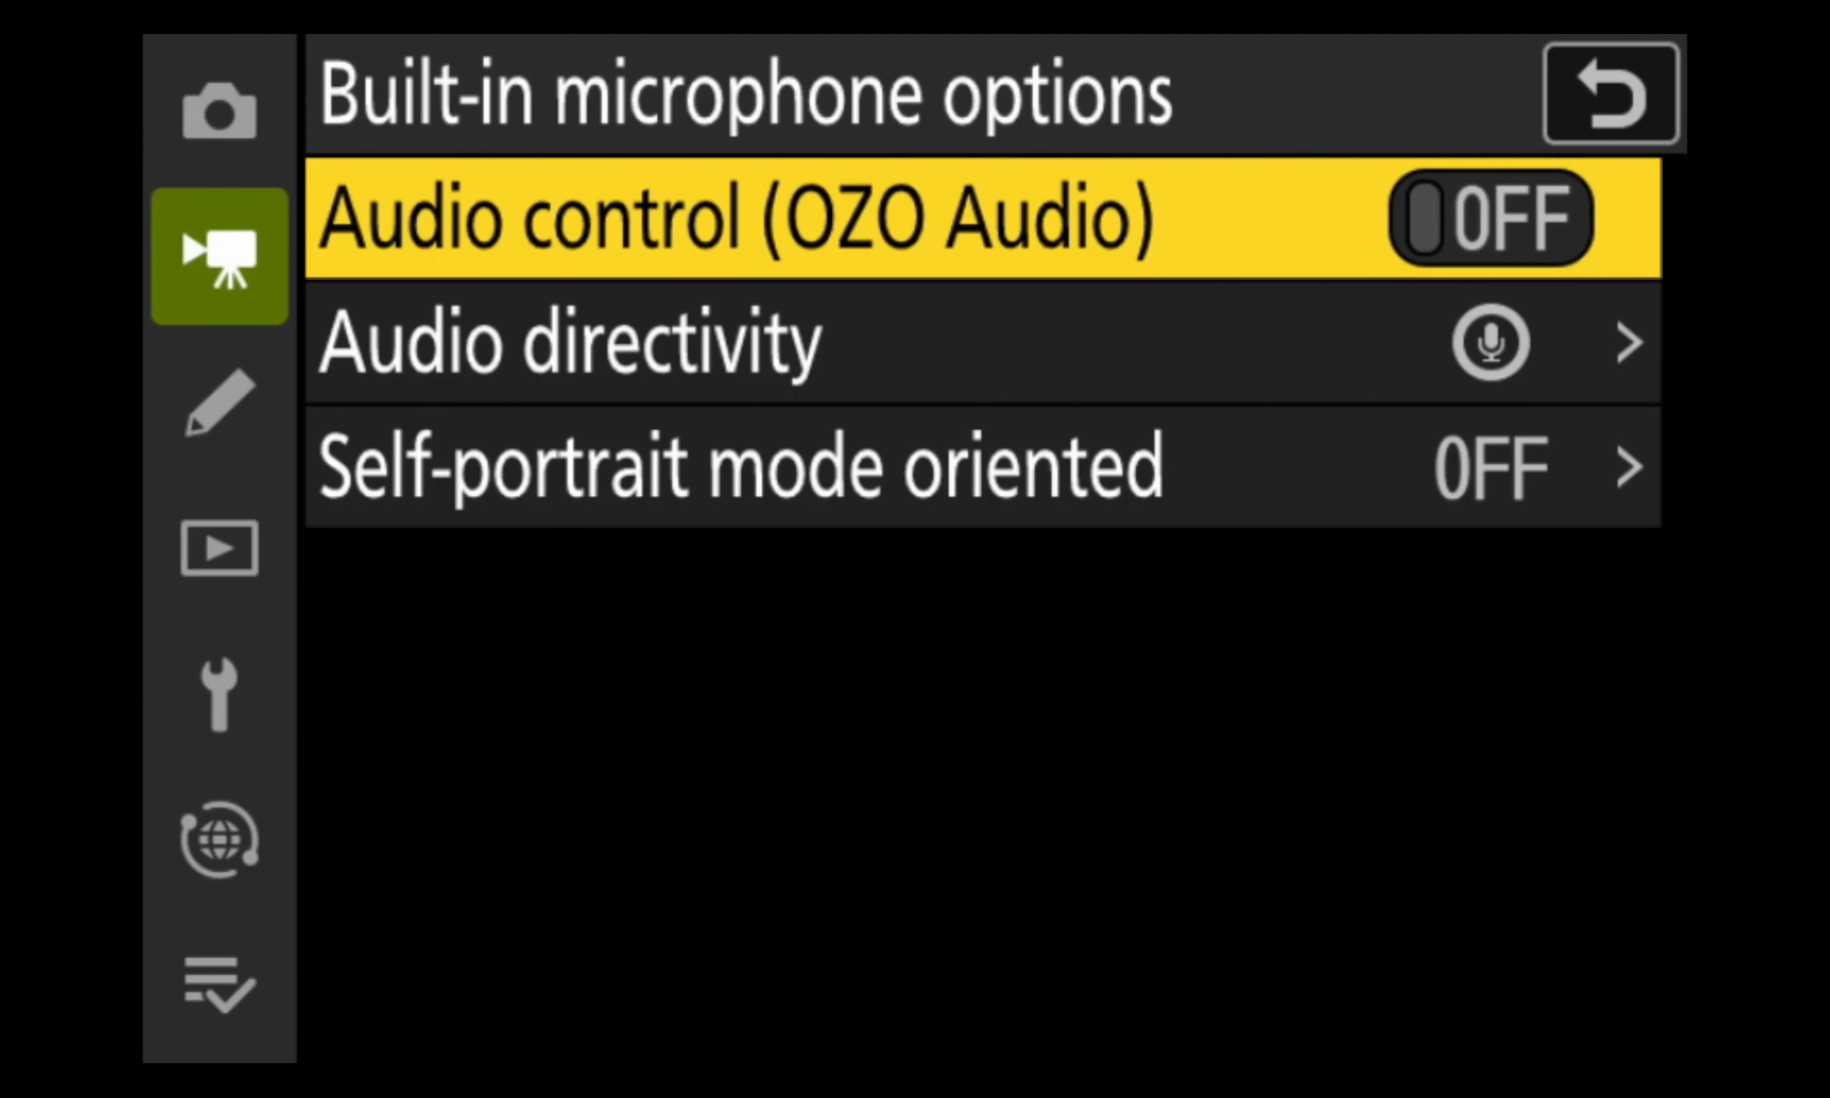Select the Video recording menu icon
Image resolution: width=1830 pixels, height=1098 pixels.
(x=220, y=256)
